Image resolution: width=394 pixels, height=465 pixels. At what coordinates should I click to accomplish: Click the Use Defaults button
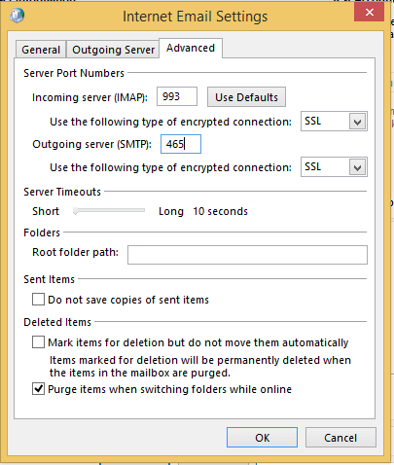[246, 97]
